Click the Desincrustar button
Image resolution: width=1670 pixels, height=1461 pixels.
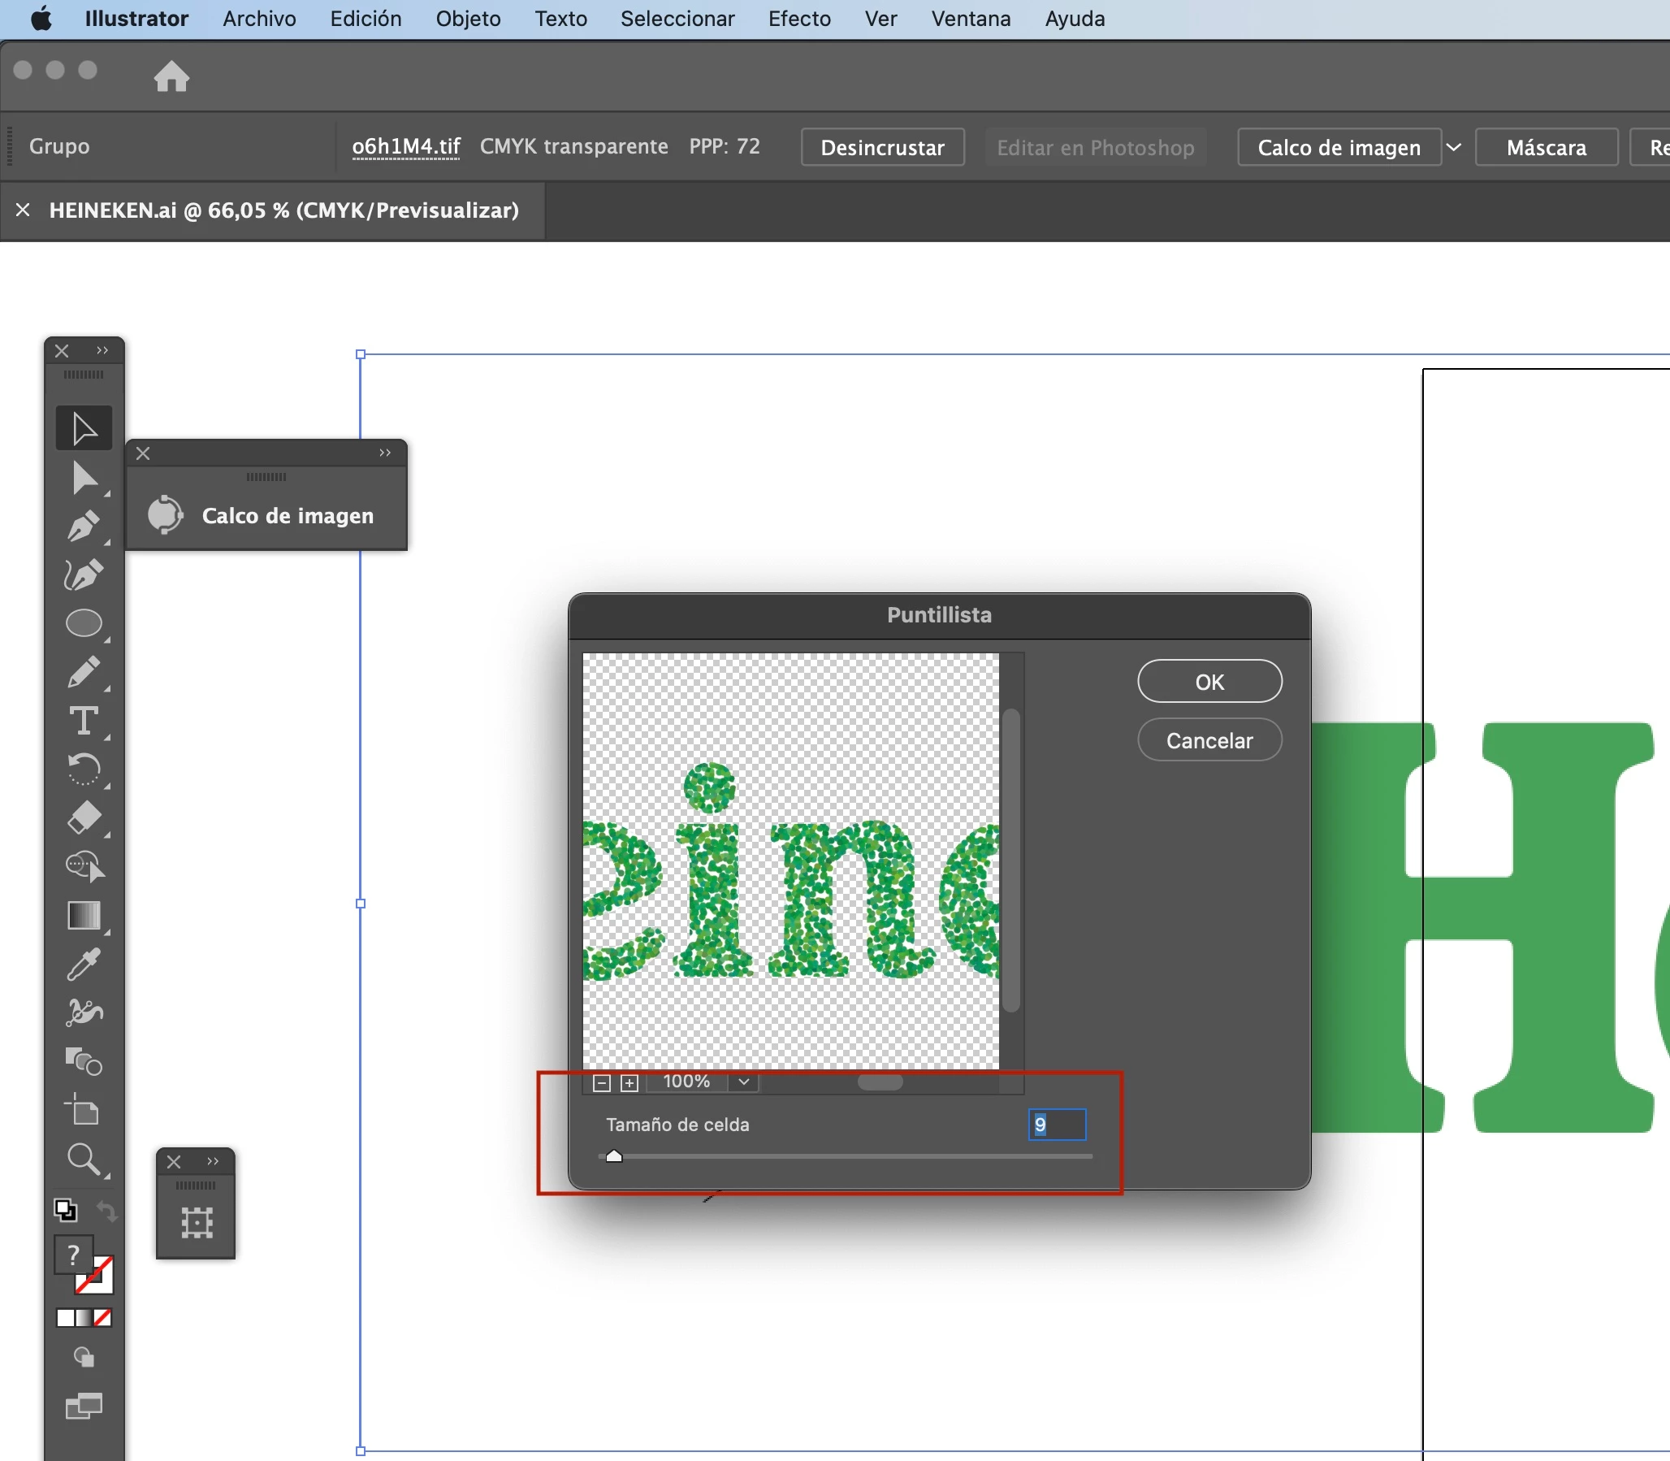click(882, 148)
